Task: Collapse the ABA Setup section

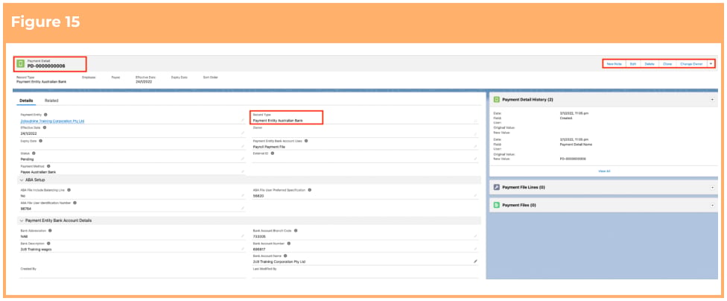Action: pos(22,180)
